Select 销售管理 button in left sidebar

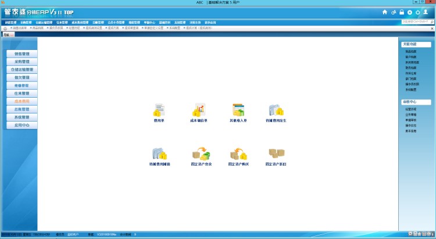click(x=22, y=53)
